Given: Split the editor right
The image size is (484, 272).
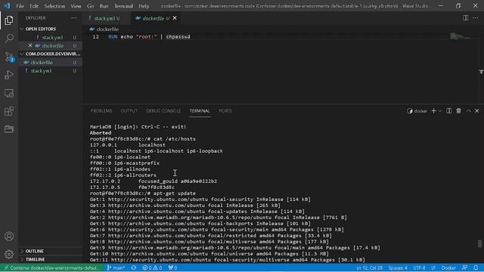Looking at the screenshot, I should click(466, 18).
